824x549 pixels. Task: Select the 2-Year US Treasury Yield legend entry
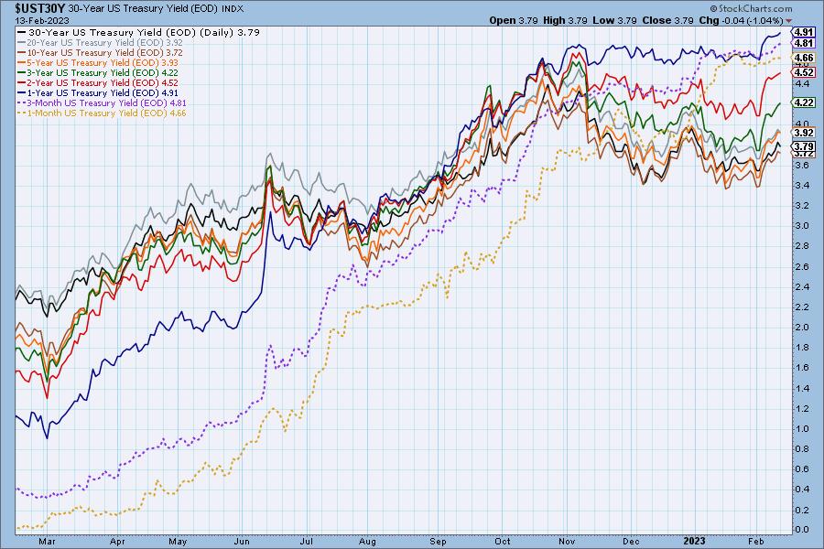tap(98, 82)
